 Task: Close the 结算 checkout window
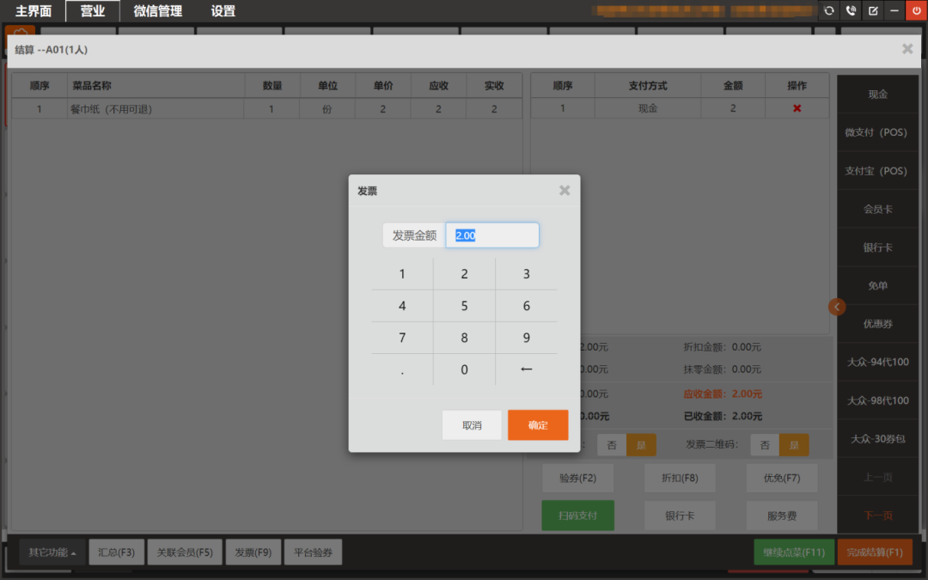tap(907, 50)
